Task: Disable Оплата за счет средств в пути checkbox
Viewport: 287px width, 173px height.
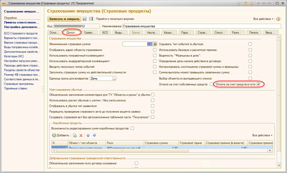Action: coord(258,84)
